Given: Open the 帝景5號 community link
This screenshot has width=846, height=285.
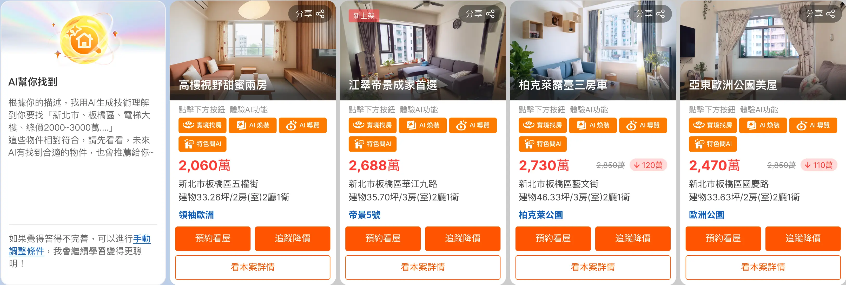Looking at the screenshot, I should 365,215.
